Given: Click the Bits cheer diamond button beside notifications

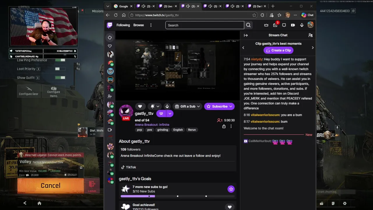Looking at the screenshot, I should click(x=167, y=106).
